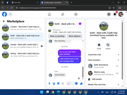Open Windows Start menu
This screenshot has width=127, height=95.
42,92
